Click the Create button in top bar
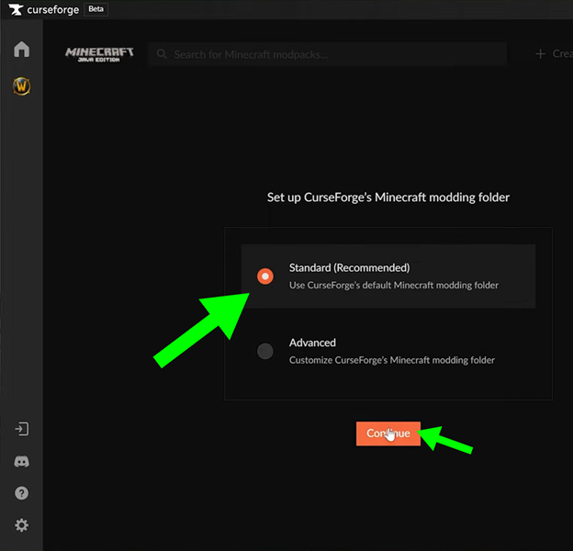Image resolution: width=573 pixels, height=551 pixels. pos(561,54)
